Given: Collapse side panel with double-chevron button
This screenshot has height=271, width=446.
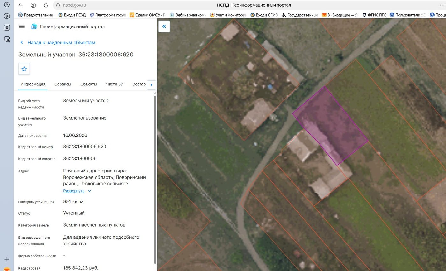Looking at the screenshot, I should 164,26.
